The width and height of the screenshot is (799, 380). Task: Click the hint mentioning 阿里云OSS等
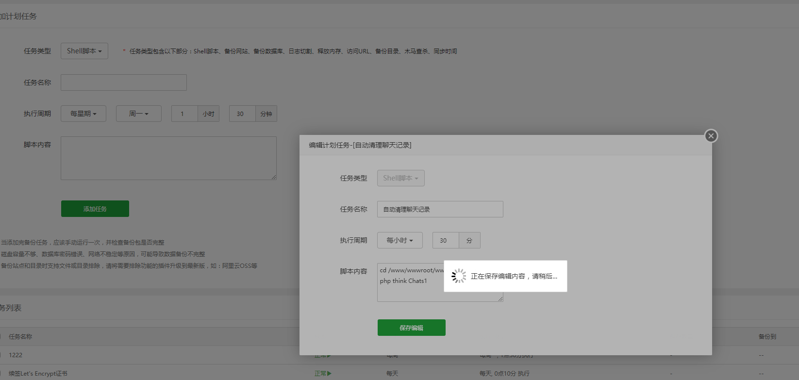(x=129, y=265)
